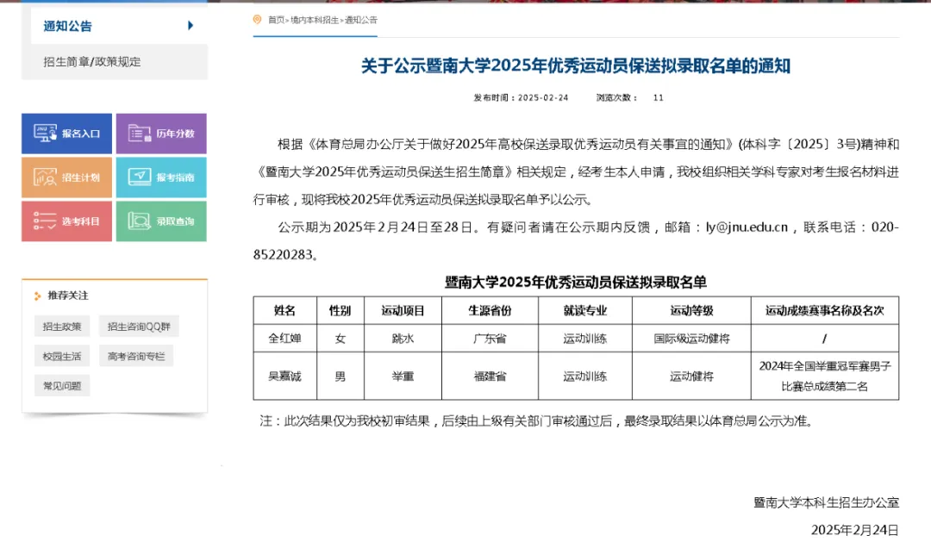Click the breadcrumb location pin icon
The width and height of the screenshot is (931, 554).
257,20
